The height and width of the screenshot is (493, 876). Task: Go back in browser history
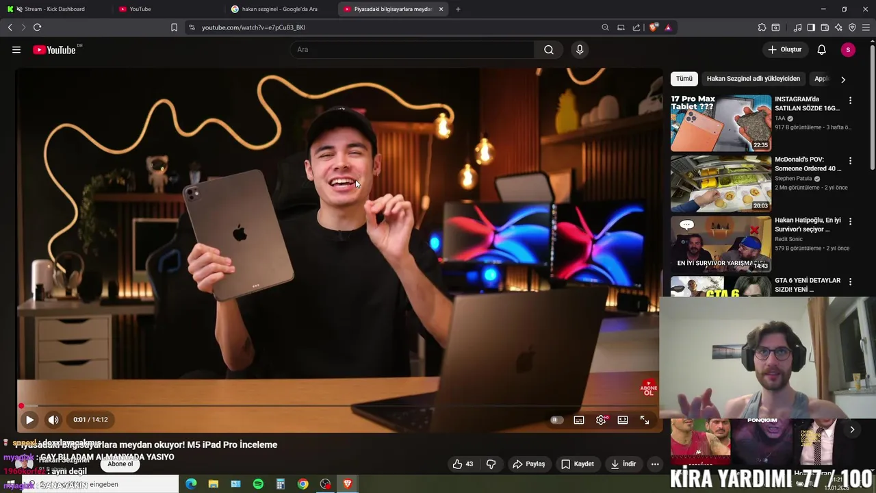(x=10, y=27)
